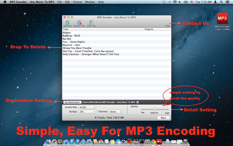This screenshot has height=146, width=233.
Task: Open Trash in the dock
Action: [185, 142]
